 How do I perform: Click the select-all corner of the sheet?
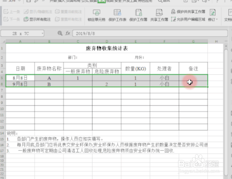tap(3, 41)
